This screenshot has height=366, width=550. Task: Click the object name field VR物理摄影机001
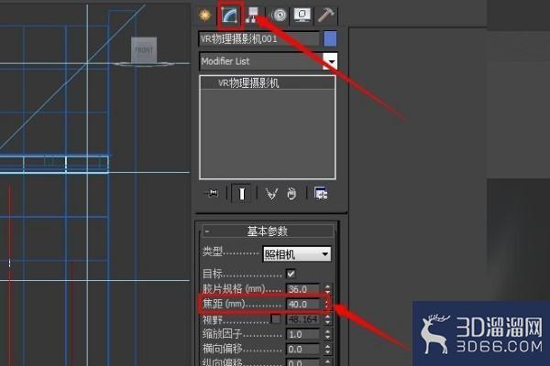[x=259, y=38]
